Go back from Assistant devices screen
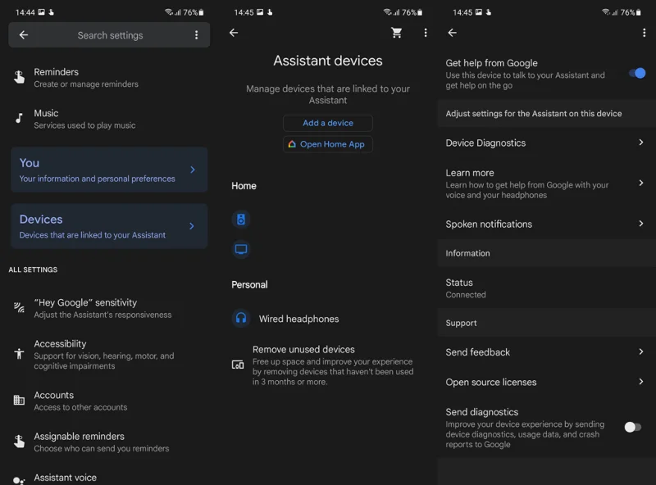Viewport: 656px width, 485px height. pyautogui.click(x=234, y=33)
